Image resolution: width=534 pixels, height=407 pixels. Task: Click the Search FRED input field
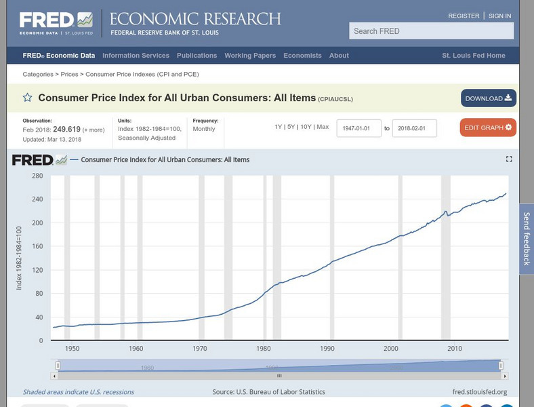[432, 31]
